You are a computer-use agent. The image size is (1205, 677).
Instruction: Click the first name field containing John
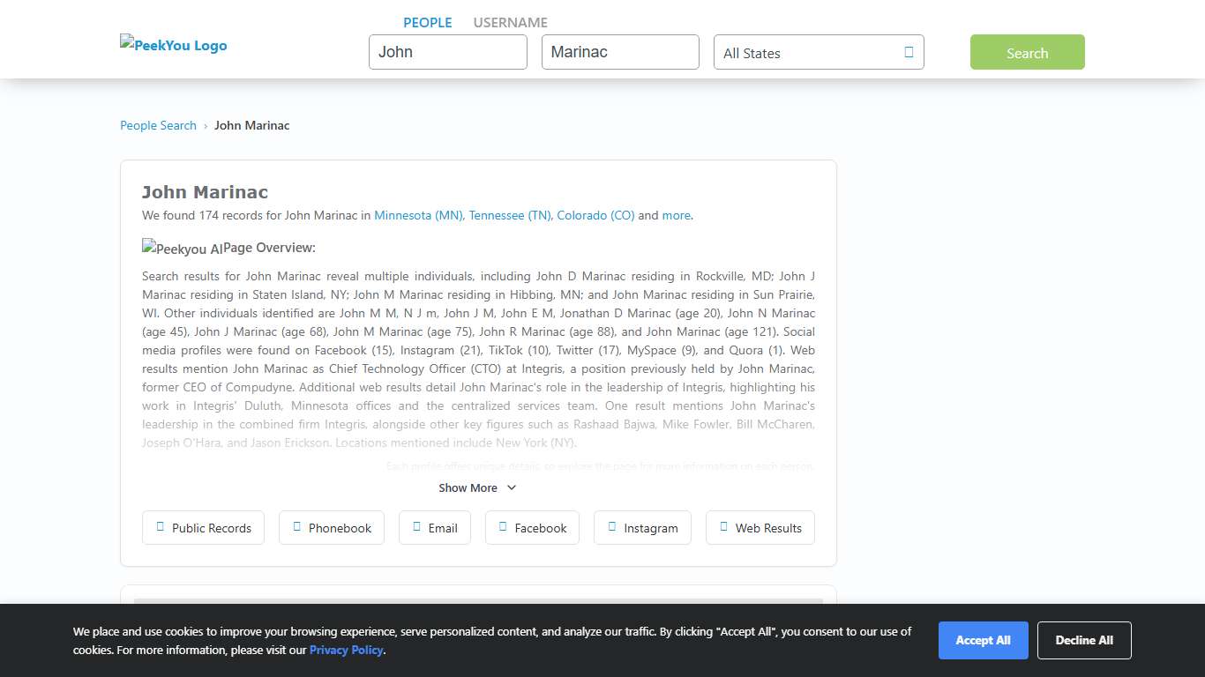click(x=447, y=52)
